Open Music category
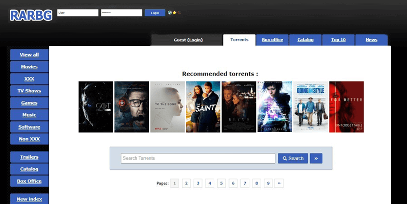Viewport: 407px width, 204px height. 30,115
